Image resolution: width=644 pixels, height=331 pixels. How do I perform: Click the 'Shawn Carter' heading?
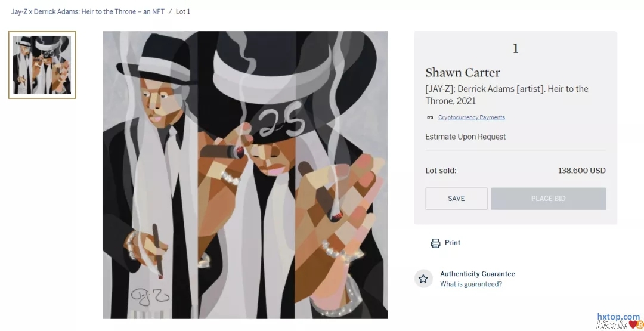coord(462,73)
